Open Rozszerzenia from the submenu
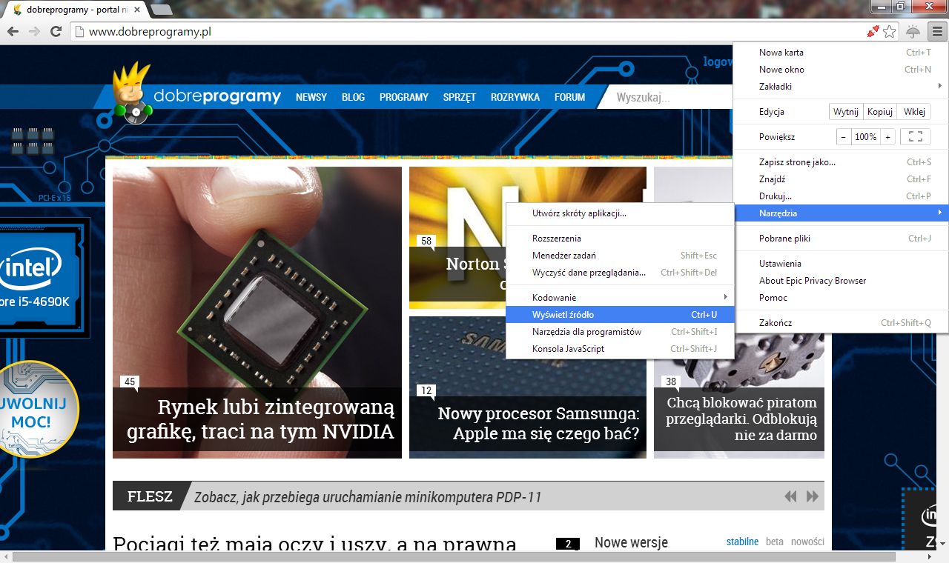Screen dimensions: 949x563 (x=620, y=239)
